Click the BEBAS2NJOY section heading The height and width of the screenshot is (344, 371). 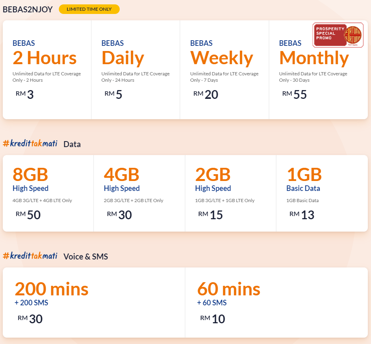(28, 10)
